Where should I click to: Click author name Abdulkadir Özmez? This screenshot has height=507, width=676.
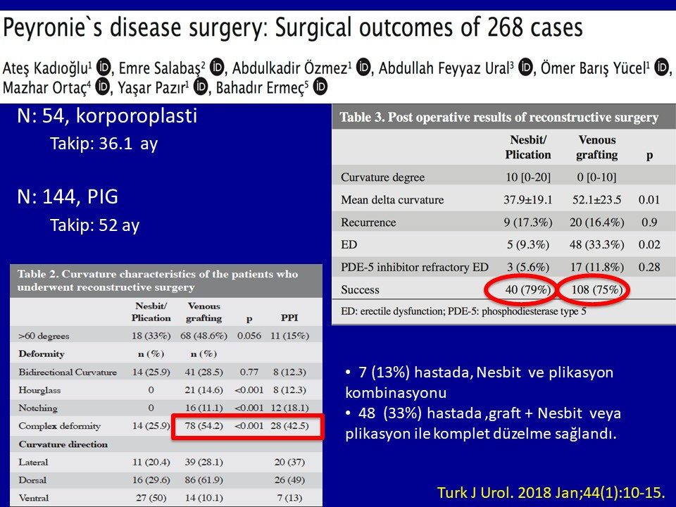[290, 68]
